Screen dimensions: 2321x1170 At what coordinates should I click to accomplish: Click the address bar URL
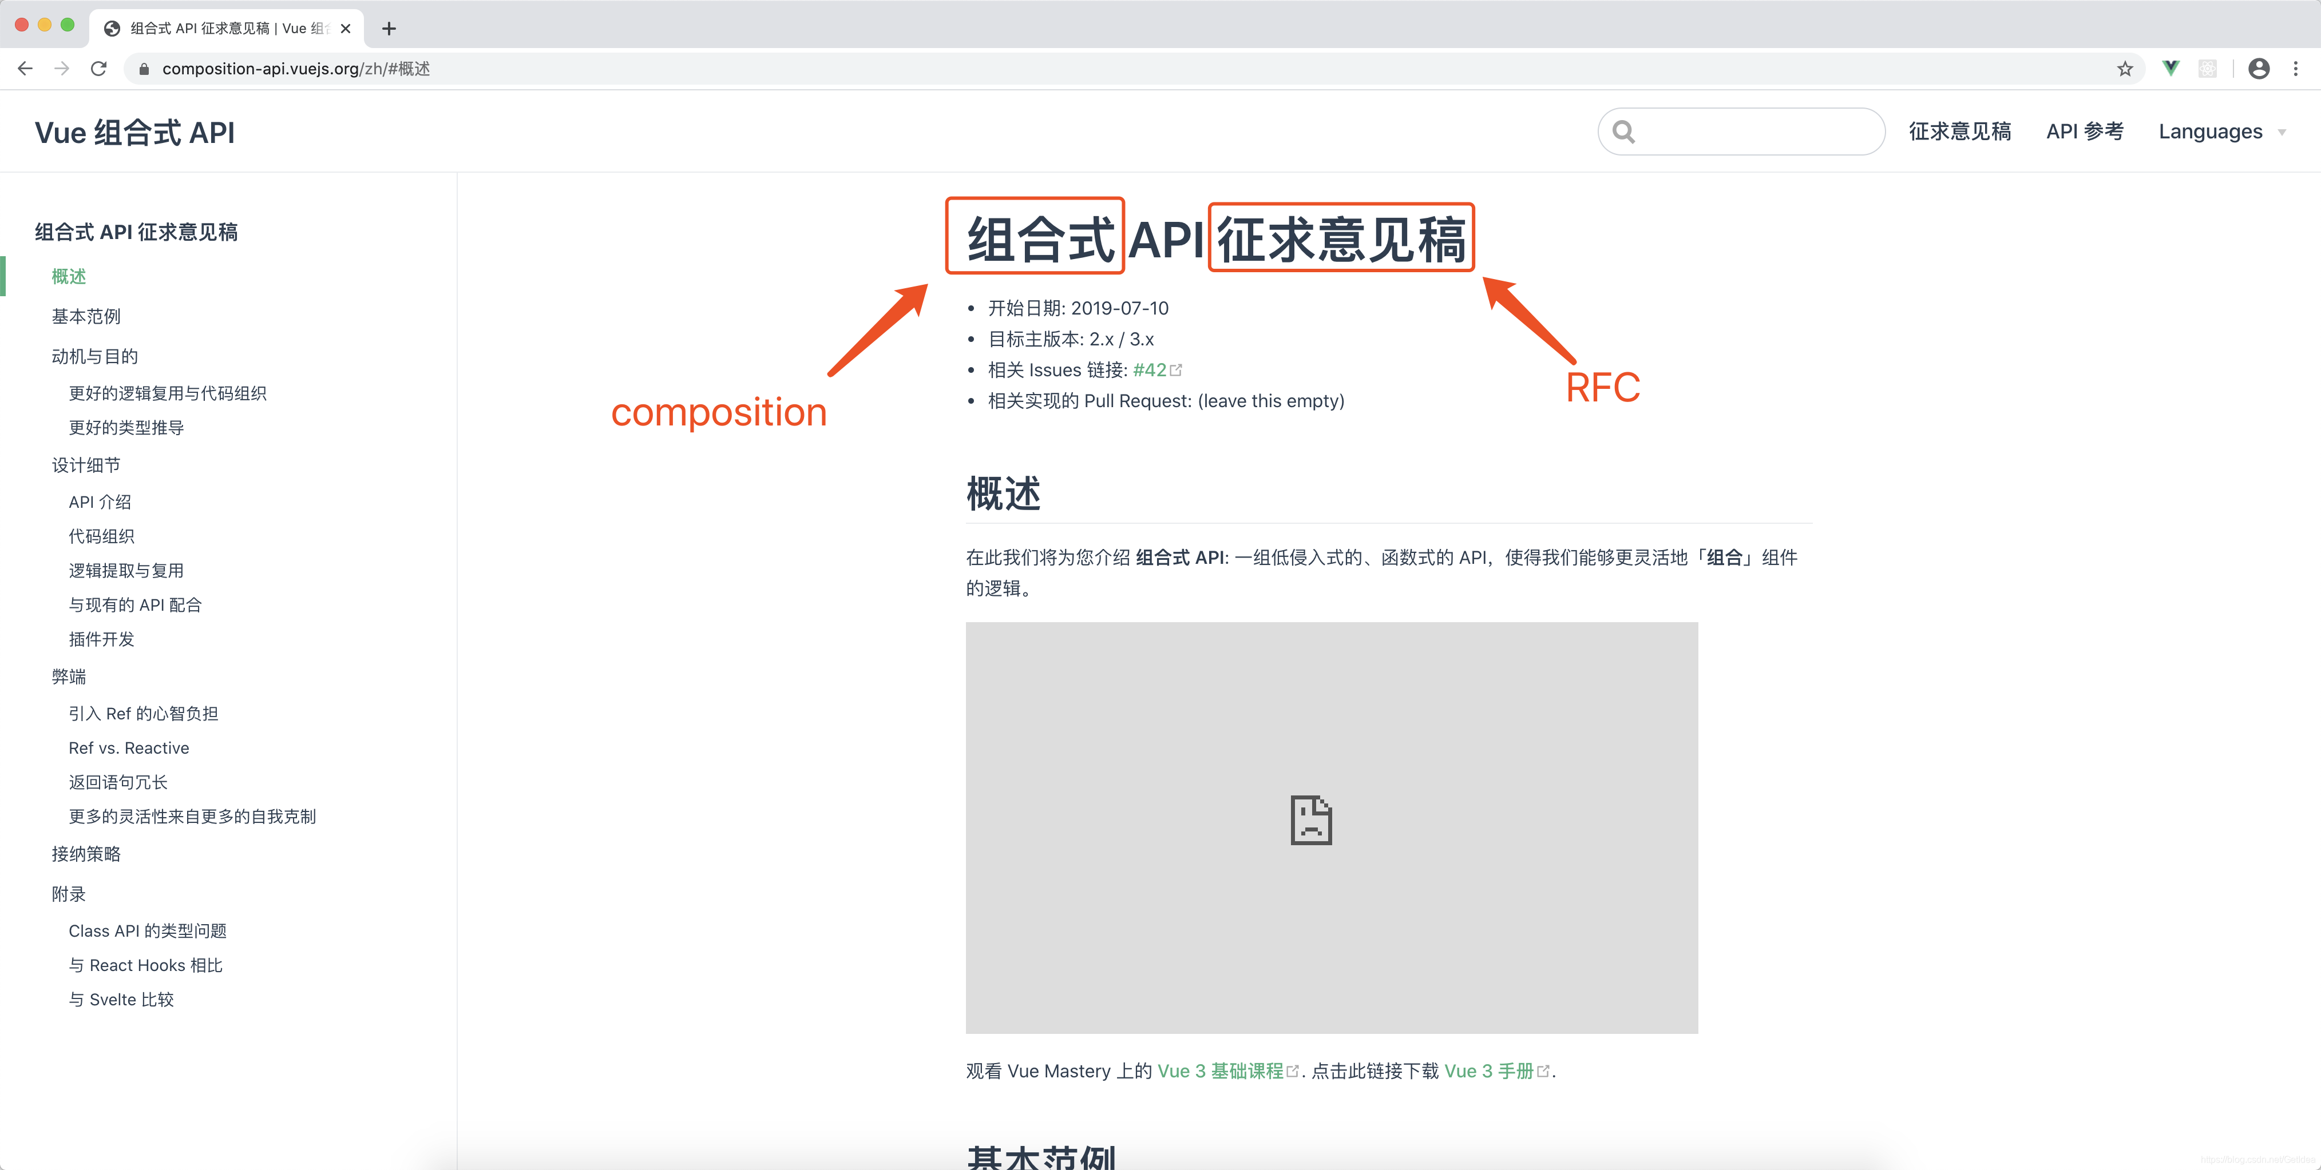point(295,69)
